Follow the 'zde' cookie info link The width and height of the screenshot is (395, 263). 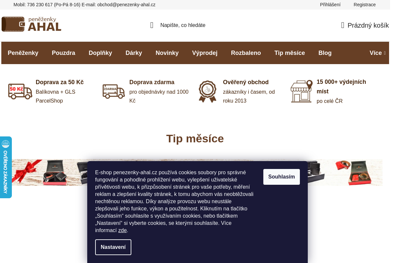pyautogui.click(x=122, y=230)
